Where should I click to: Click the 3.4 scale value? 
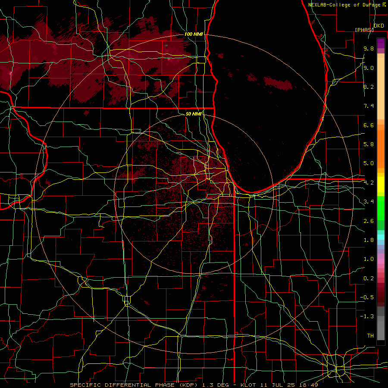tap(369, 202)
